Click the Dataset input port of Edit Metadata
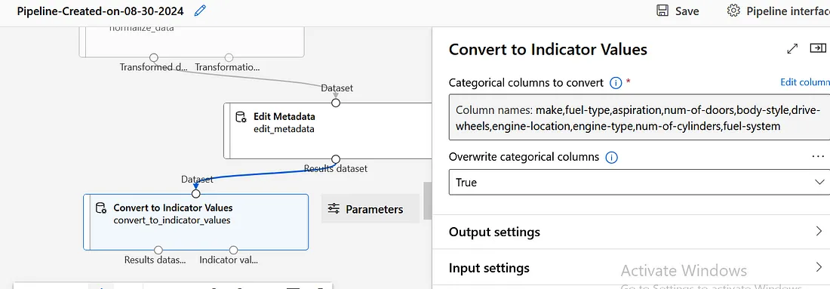The image size is (830, 289). click(336, 103)
